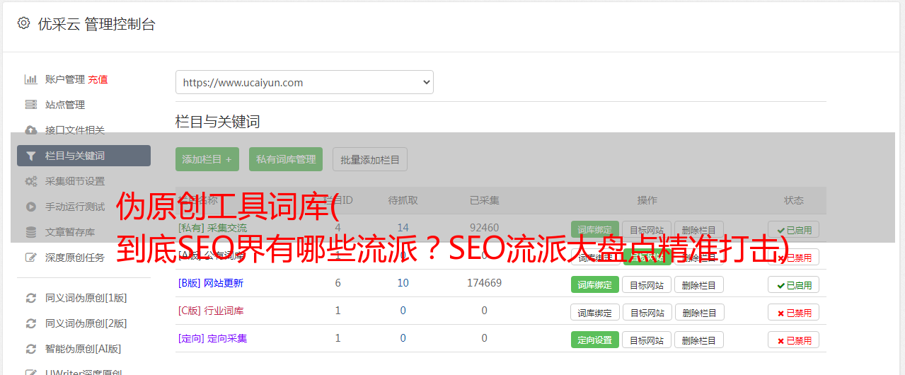
Task: Click the green 添加栏目 + button
Action: [x=207, y=159]
